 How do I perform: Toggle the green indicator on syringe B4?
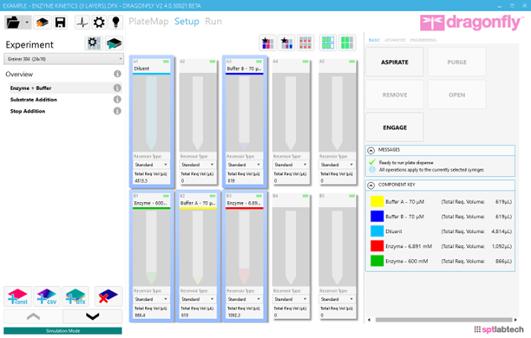[305, 196]
